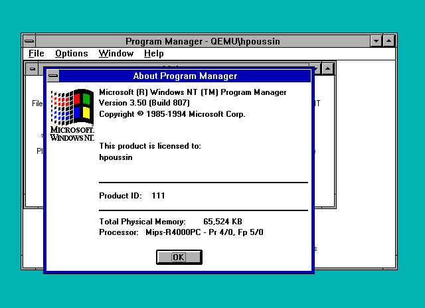Open the Help menu
Image resolution: width=425 pixels, height=308 pixels.
(153, 53)
